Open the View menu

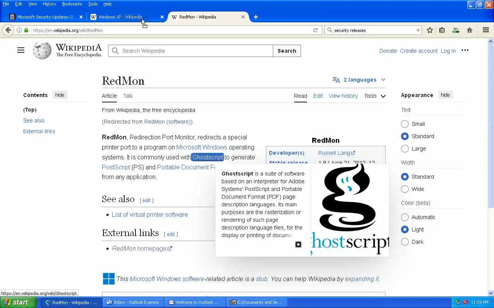tap(32, 4)
